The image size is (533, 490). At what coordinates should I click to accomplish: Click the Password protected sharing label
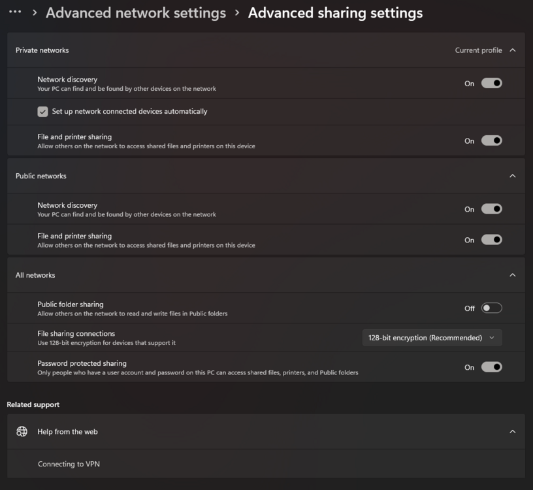click(x=82, y=363)
